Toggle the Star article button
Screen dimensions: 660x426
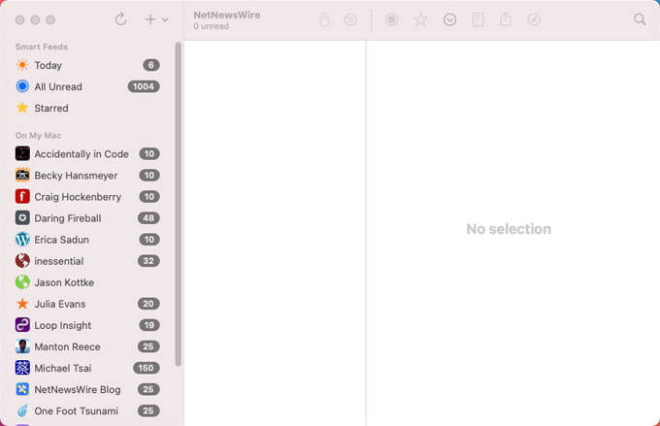click(x=420, y=19)
